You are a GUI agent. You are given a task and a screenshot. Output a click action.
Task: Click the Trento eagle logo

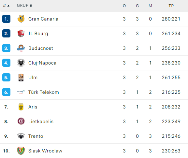[21, 136]
